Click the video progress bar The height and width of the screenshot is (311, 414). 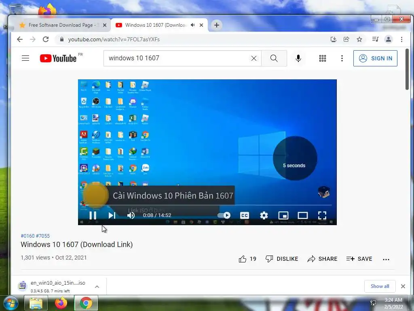tap(207, 205)
